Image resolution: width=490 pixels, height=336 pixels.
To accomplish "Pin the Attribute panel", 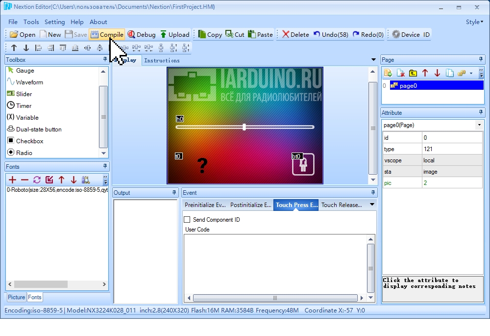I will coord(481,112).
